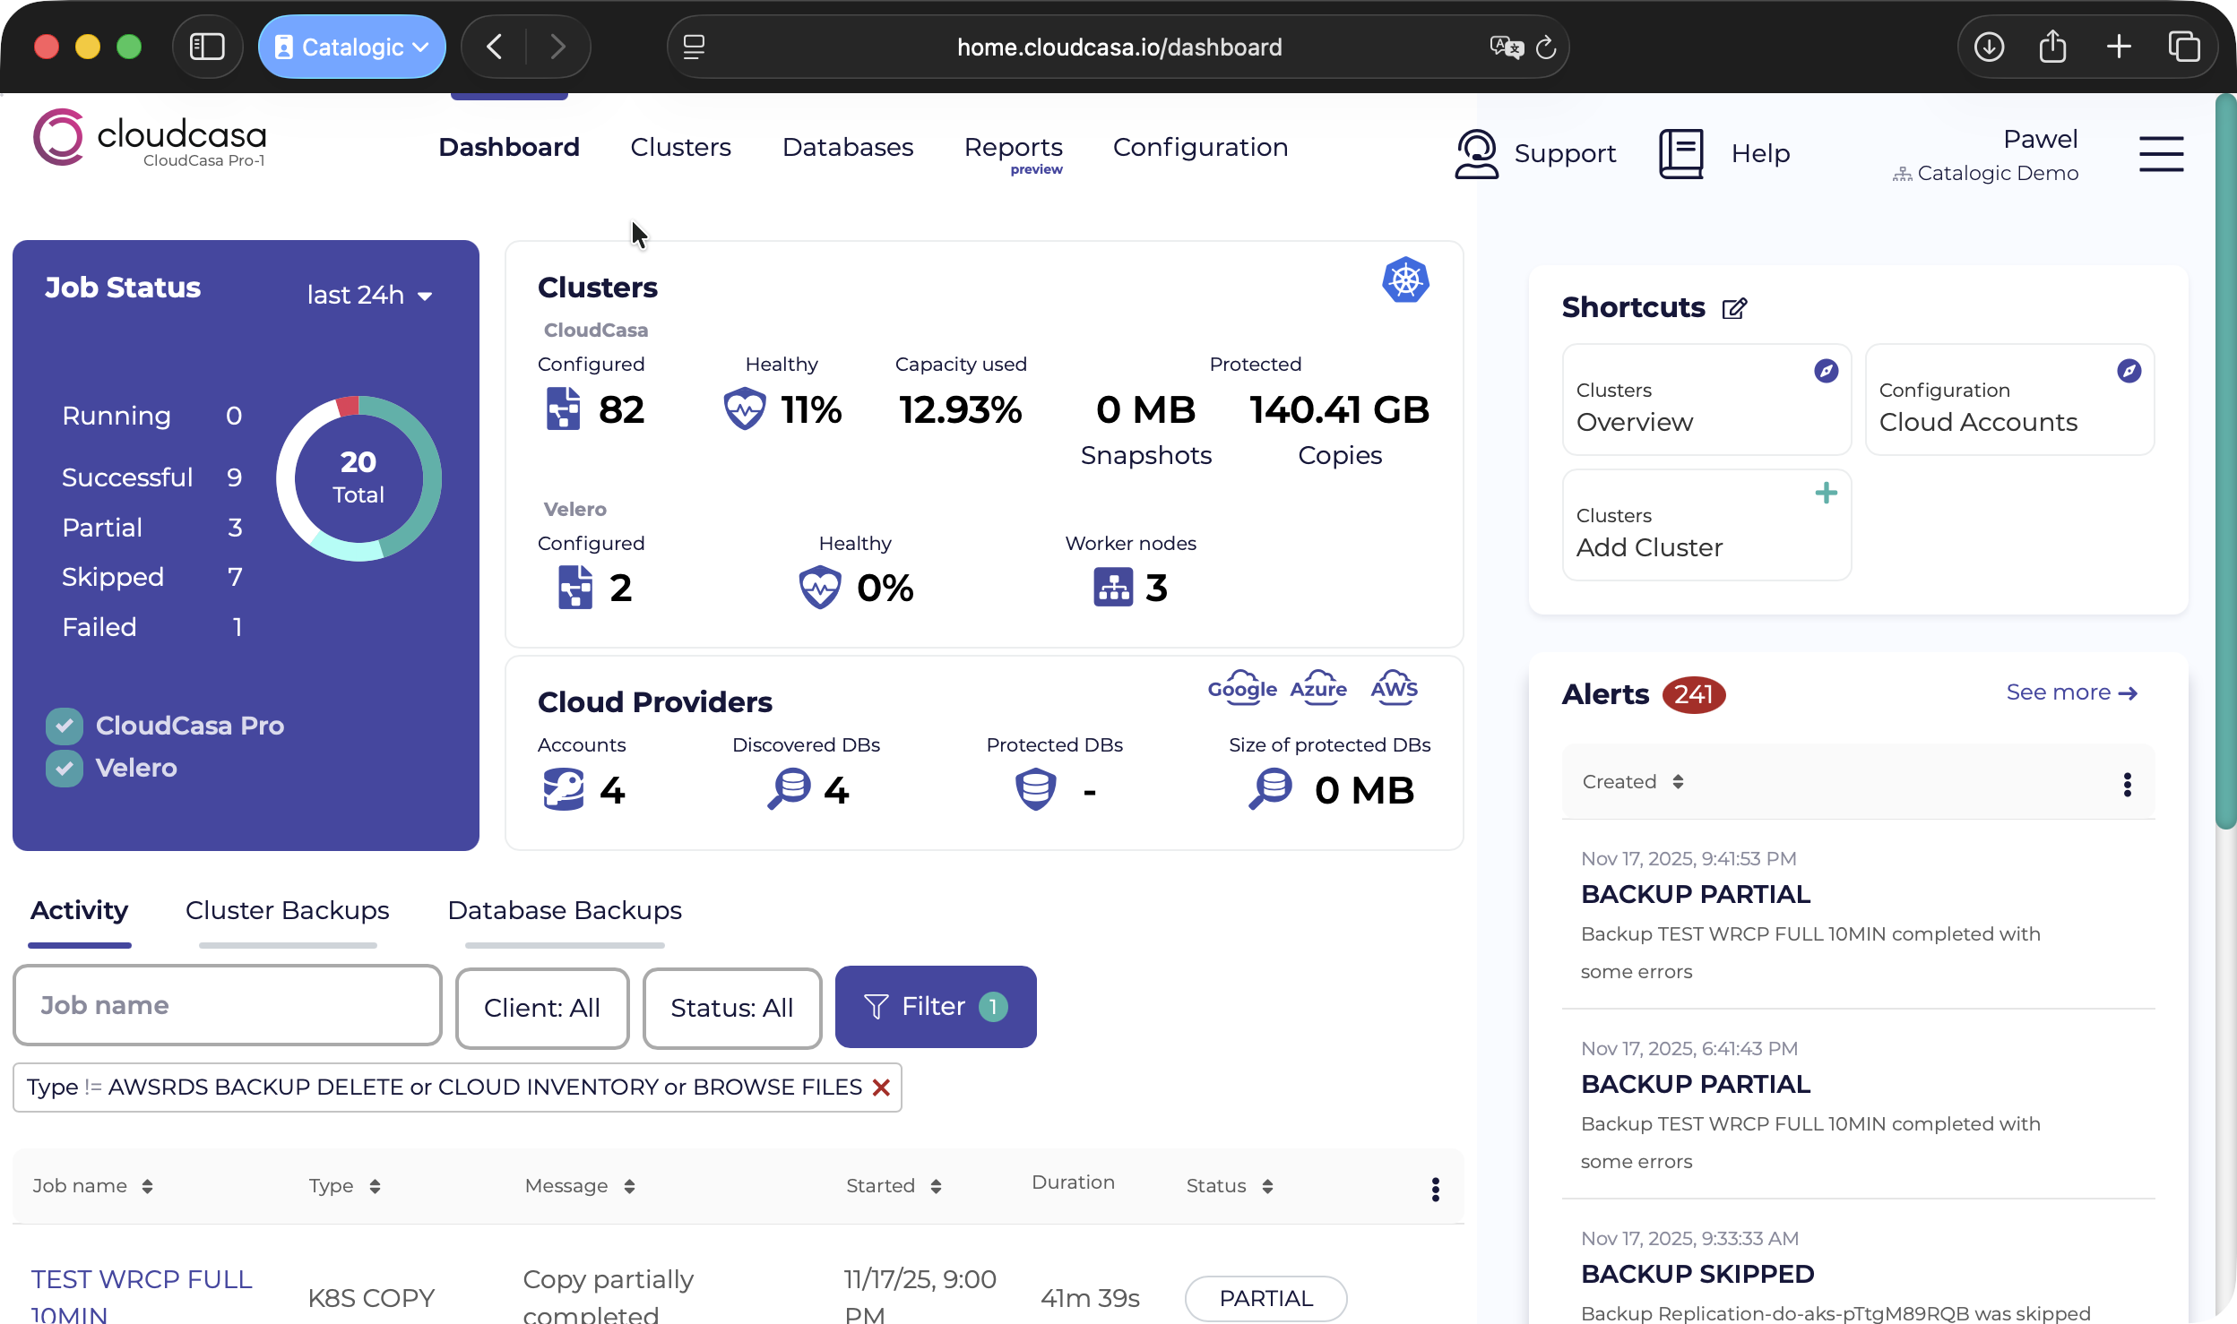Select the Azure cloud provider icon
This screenshot has height=1324, width=2237.
point(1317,688)
